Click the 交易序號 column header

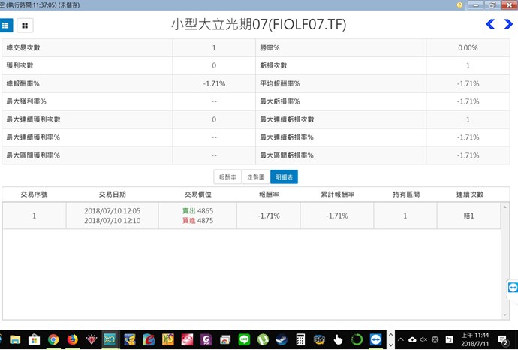[x=34, y=195]
